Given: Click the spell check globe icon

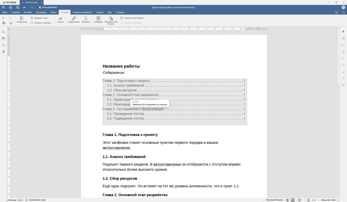Looking at the screenshot, I should [287, 200].
